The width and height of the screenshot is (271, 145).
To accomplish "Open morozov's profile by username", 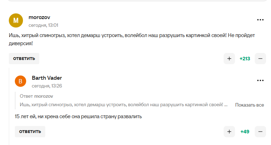I will click(39, 17).
